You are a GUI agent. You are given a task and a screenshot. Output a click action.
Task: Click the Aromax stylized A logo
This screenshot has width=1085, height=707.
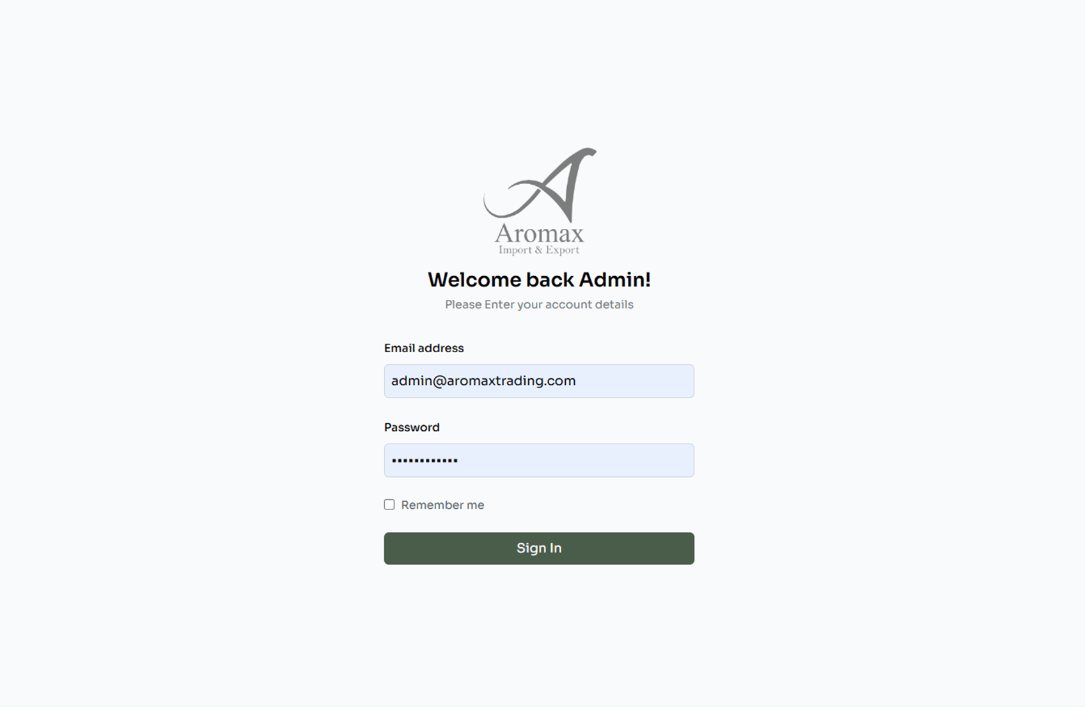[540, 185]
